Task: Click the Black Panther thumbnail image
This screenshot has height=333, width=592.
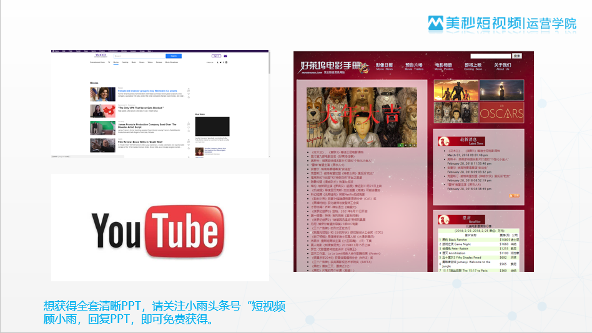Action: 456,90
